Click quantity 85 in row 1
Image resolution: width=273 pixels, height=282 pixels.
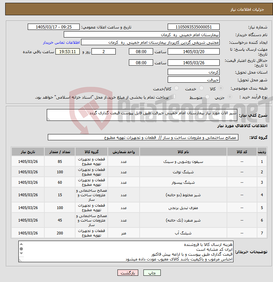pos(60,161)
